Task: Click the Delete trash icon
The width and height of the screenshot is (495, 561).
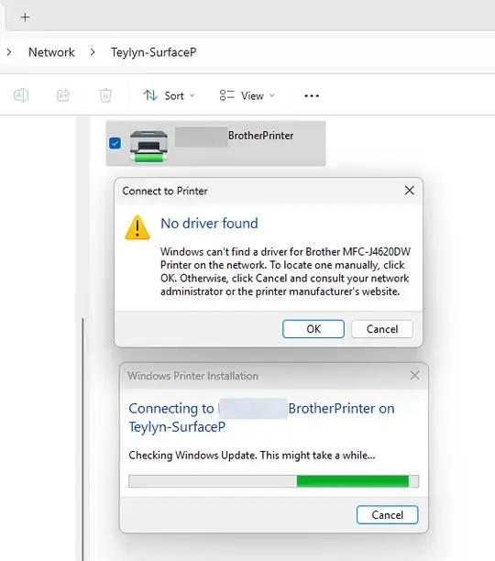Action: pyautogui.click(x=105, y=95)
